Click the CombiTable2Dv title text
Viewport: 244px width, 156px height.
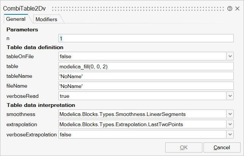click(x=25, y=8)
